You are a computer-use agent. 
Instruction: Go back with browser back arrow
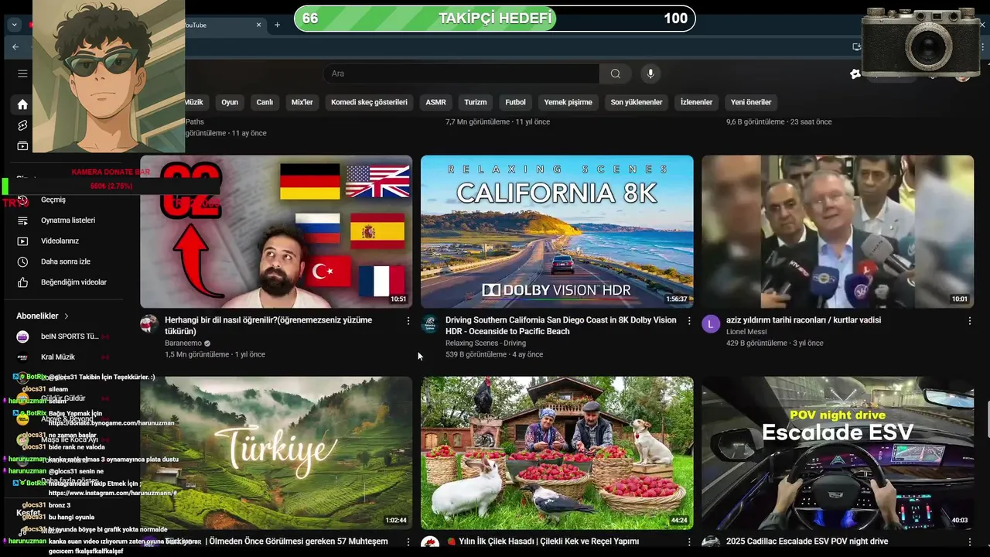pos(15,46)
